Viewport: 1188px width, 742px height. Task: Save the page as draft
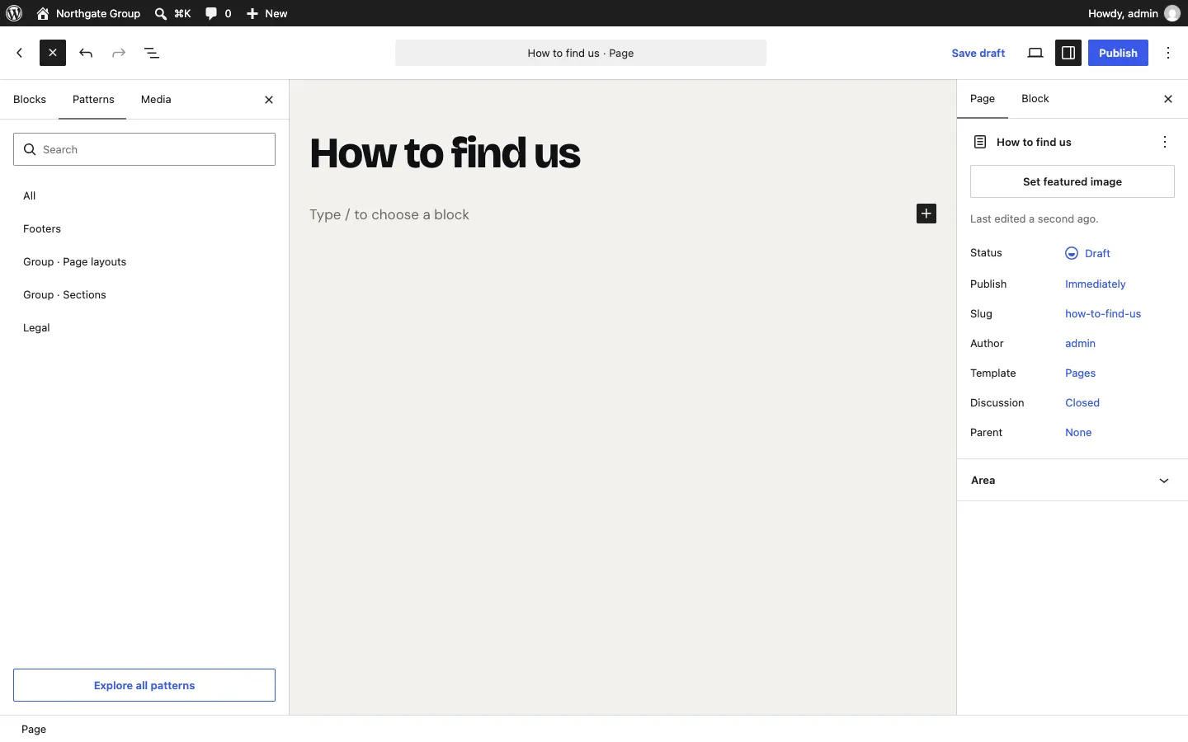(978, 53)
